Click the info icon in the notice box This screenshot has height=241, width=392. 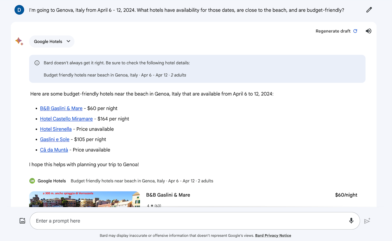point(37,63)
